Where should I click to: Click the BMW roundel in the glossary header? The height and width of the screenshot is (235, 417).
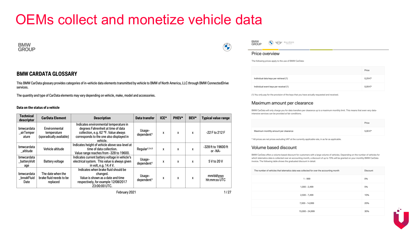point(227,47)
